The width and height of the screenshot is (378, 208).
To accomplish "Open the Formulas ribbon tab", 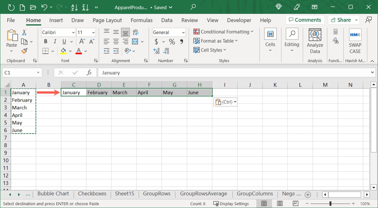I will (x=141, y=20).
